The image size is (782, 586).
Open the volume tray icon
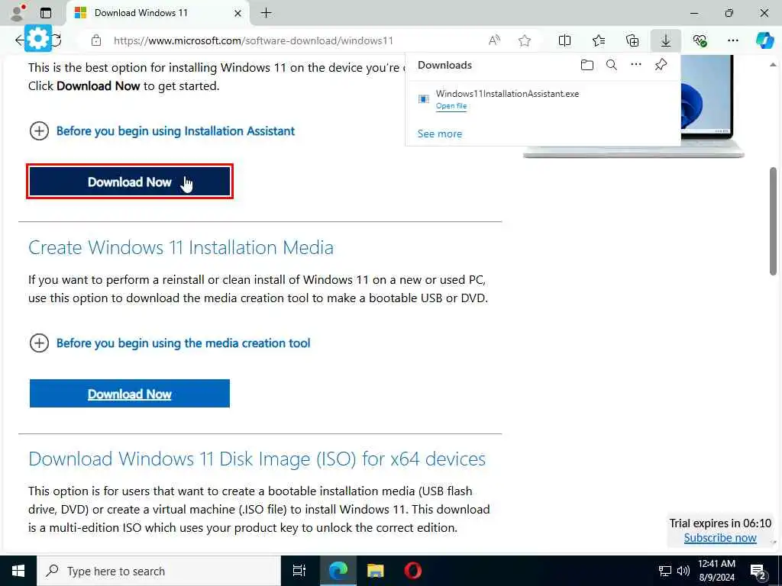683,571
